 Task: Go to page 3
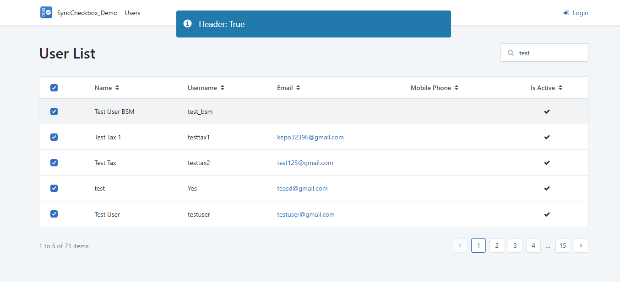tap(515, 245)
